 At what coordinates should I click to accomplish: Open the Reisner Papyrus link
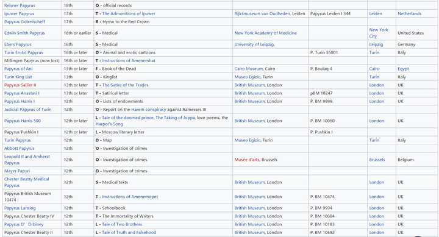coord(20,5)
